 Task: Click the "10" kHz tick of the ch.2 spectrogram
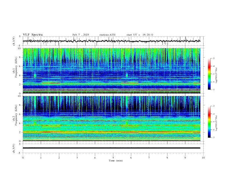click(19, 96)
